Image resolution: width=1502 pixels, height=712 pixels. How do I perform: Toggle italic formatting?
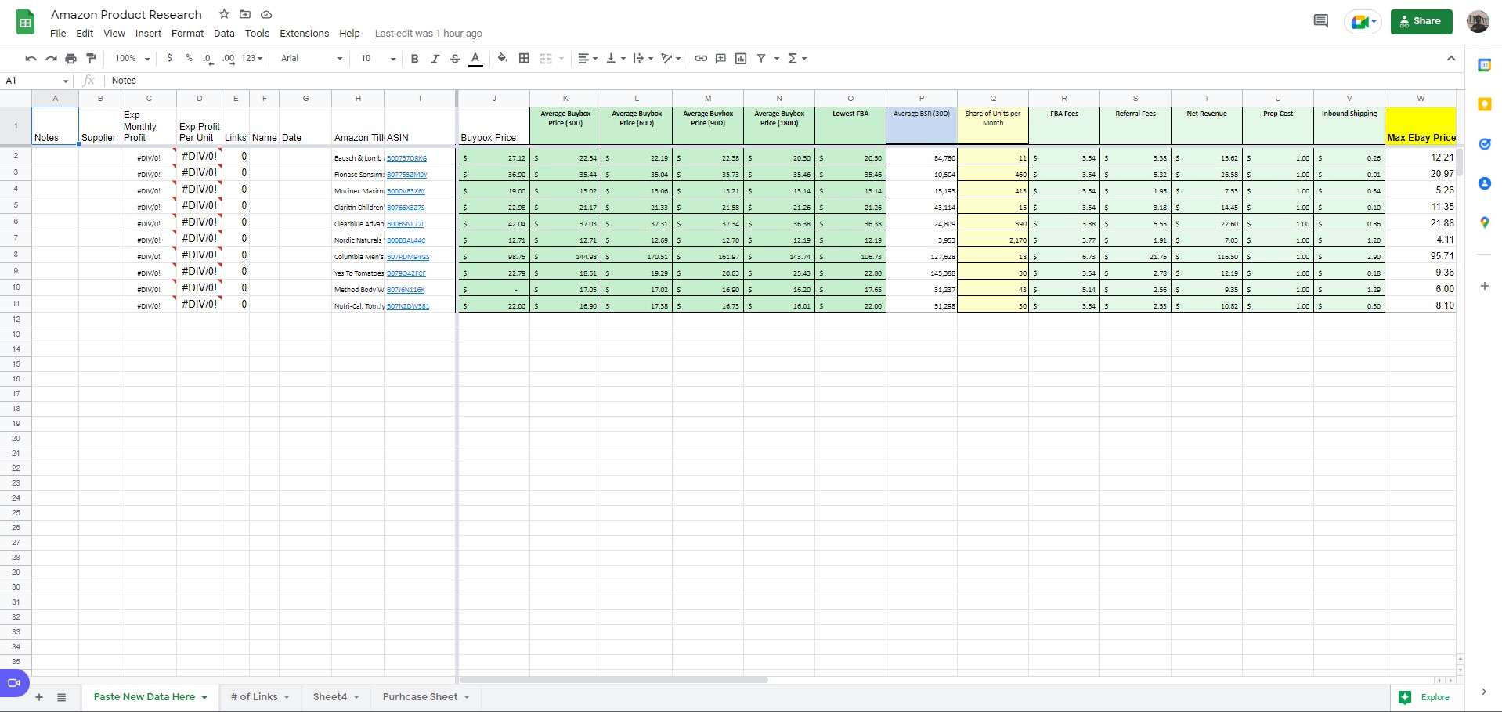[435, 58]
